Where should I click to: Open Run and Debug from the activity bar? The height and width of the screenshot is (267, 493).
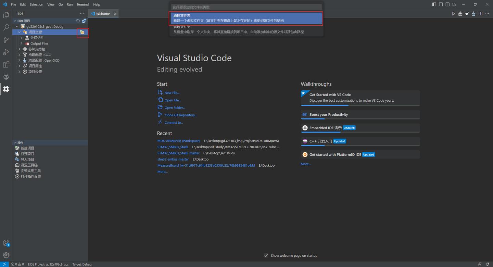pos(6,52)
